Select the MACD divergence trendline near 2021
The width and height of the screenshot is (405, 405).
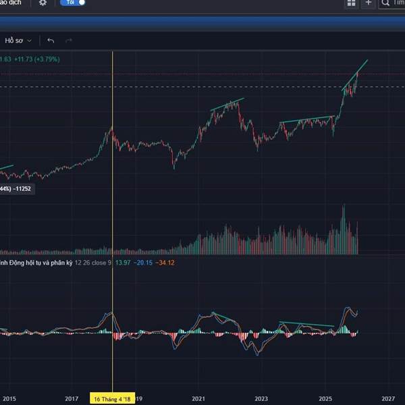click(223, 317)
